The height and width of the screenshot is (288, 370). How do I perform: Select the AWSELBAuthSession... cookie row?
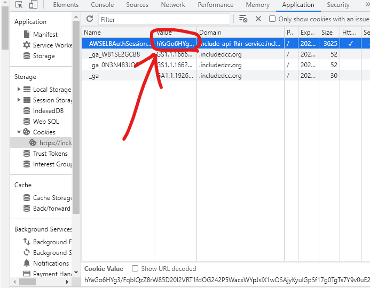[x=226, y=43]
